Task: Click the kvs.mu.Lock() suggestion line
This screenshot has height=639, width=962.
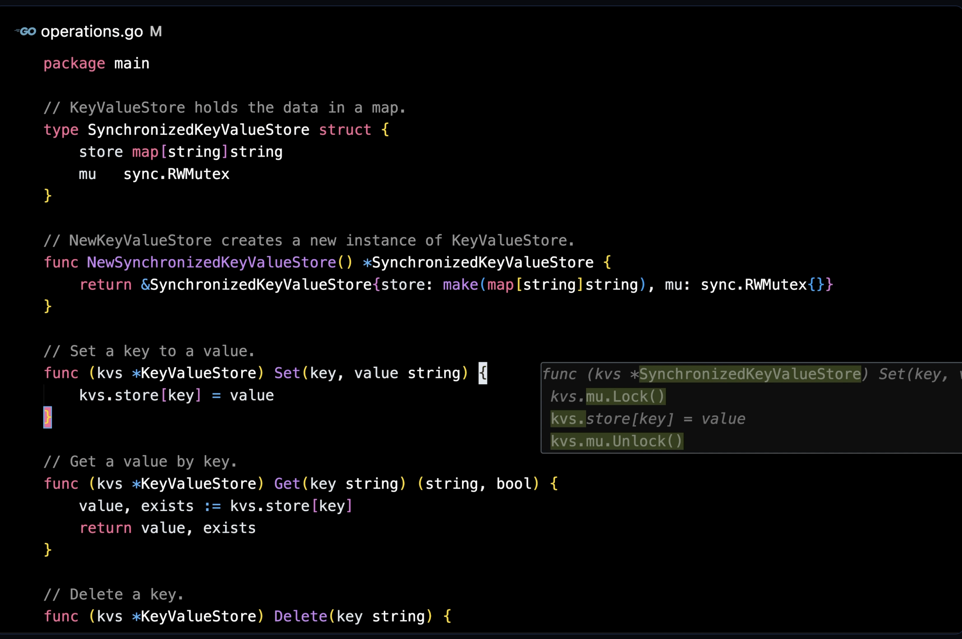Action: click(x=607, y=396)
